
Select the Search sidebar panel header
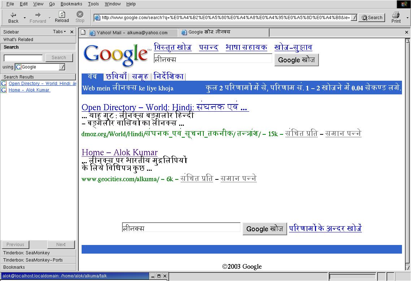point(38,47)
